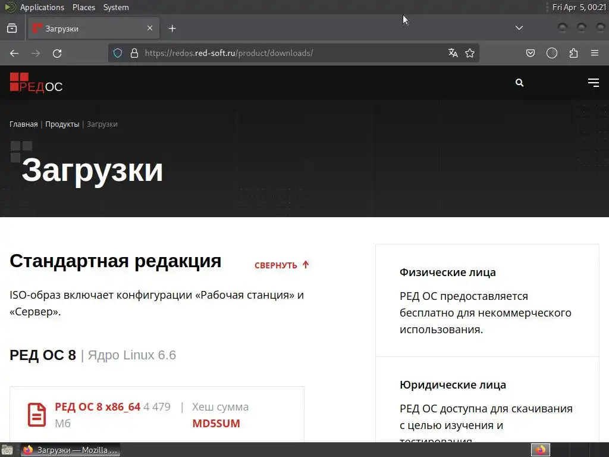Open Pocket save icon
Image resolution: width=609 pixels, height=457 pixels.
point(530,53)
